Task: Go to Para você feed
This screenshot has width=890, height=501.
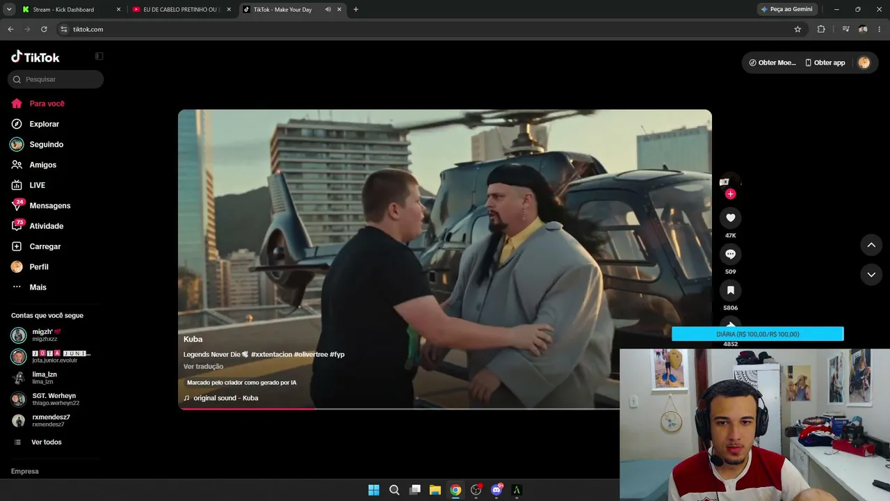Action: (47, 104)
